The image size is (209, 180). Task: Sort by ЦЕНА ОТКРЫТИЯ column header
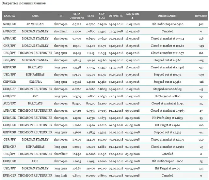[x=77, y=16]
